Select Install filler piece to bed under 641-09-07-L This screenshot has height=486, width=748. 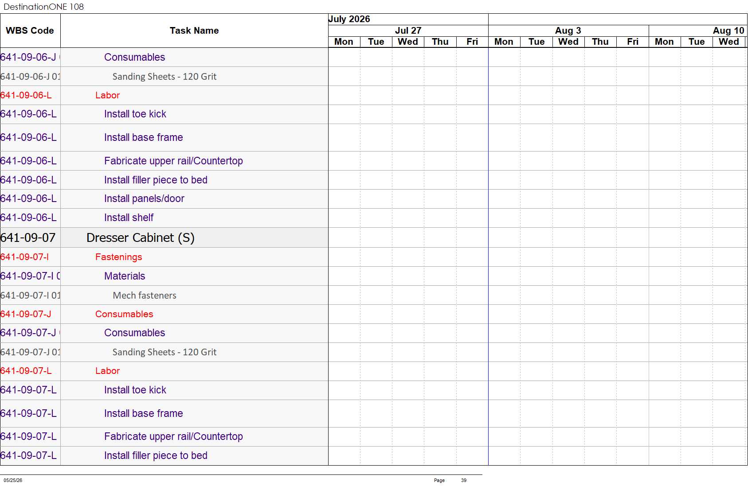156,455
